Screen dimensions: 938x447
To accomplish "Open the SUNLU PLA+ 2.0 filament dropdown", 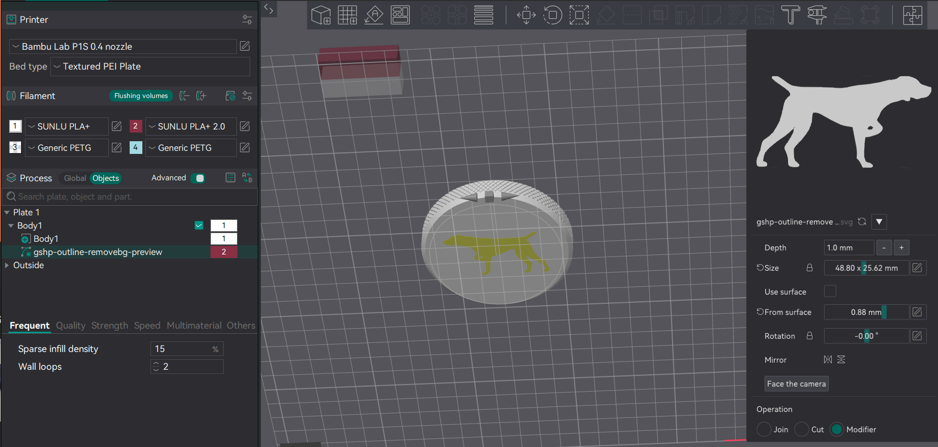I will [x=191, y=126].
